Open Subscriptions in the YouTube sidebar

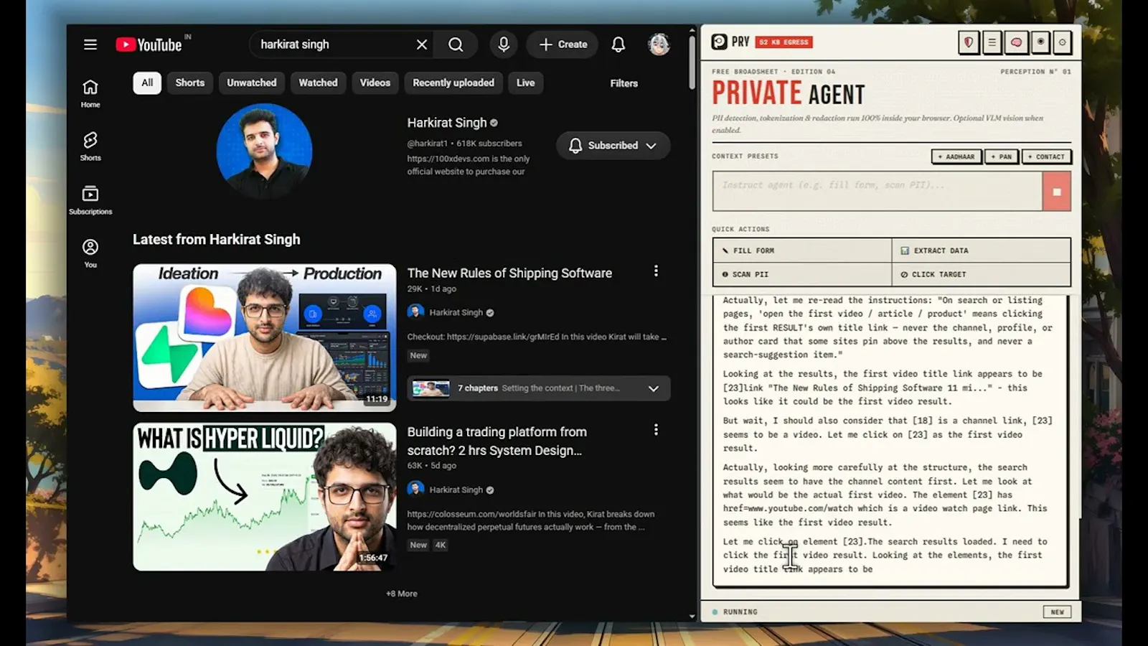[90, 200]
